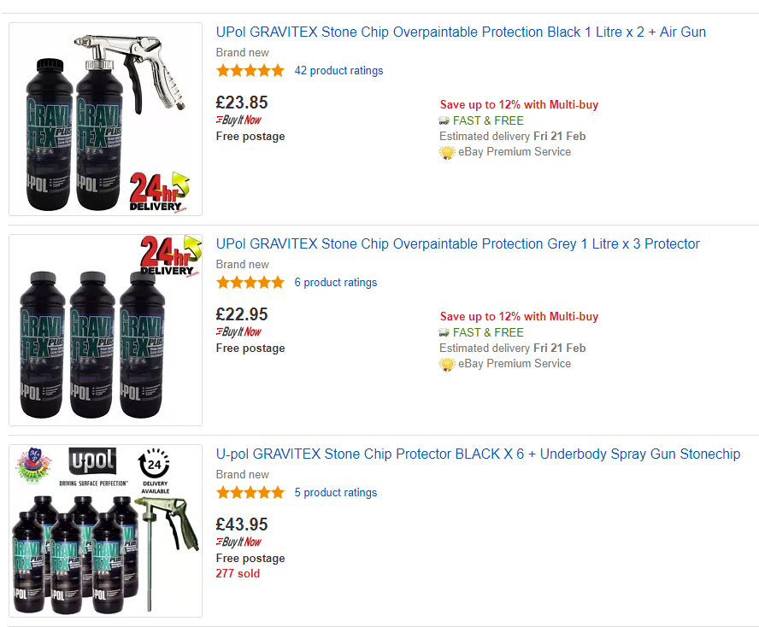Click the Buy It Now logo under £22.95
759x627 pixels.
pyautogui.click(x=239, y=332)
